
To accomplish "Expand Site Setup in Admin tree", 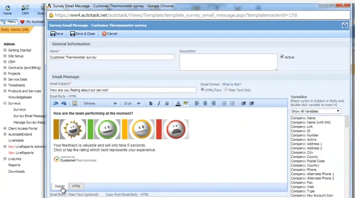I will tap(5, 56).
